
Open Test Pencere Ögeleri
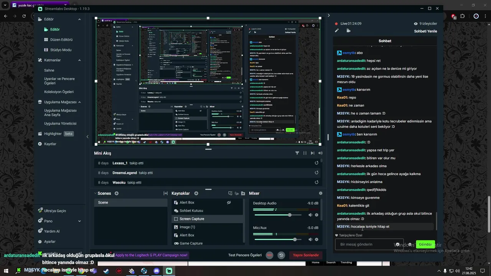click(x=245, y=255)
